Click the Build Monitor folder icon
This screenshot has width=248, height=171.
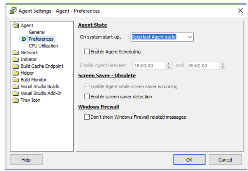(16, 80)
